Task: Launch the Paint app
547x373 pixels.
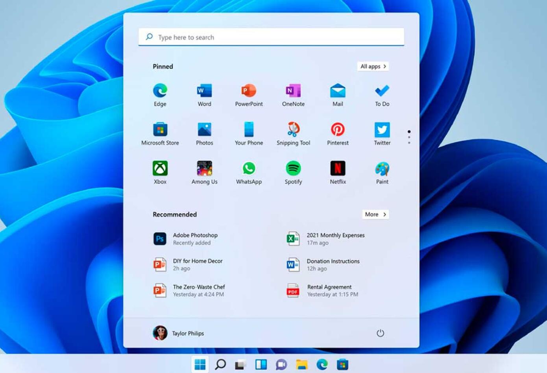Action: [x=382, y=173]
